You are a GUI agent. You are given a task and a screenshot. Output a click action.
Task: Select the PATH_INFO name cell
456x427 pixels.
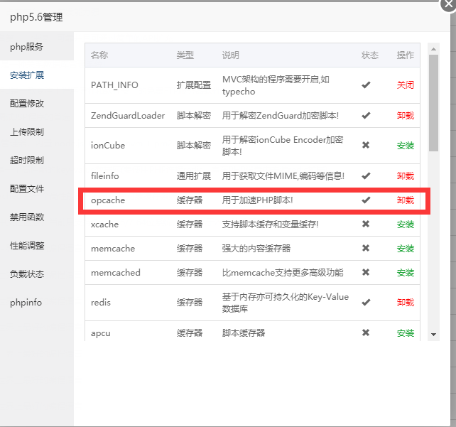[x=114, y=85]
